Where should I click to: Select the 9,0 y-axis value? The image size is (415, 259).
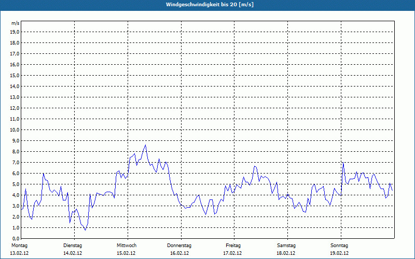pos(16,140)
